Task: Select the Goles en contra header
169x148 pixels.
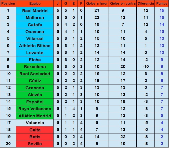Action: [x=123, y=4]
